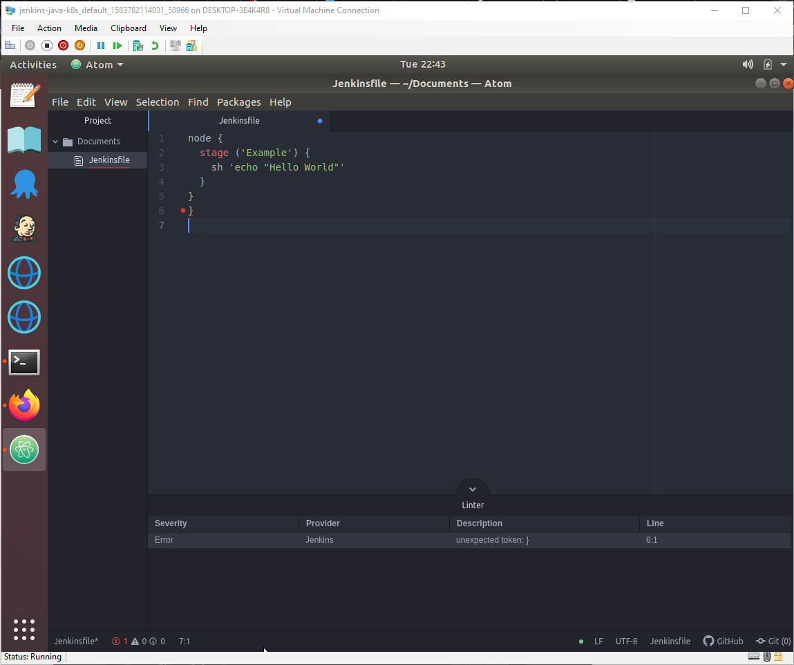Open the system tray menu arrow

pyautogui.click(x=783, y=65)
